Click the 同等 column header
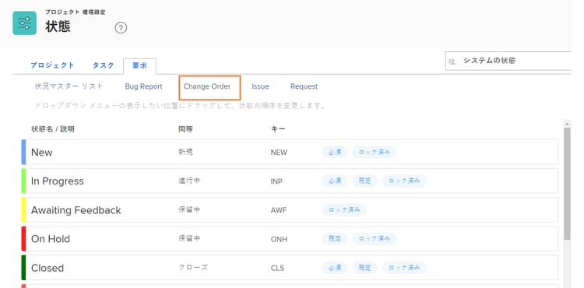This screenshot has height=288, width=584. coord(185,129)
